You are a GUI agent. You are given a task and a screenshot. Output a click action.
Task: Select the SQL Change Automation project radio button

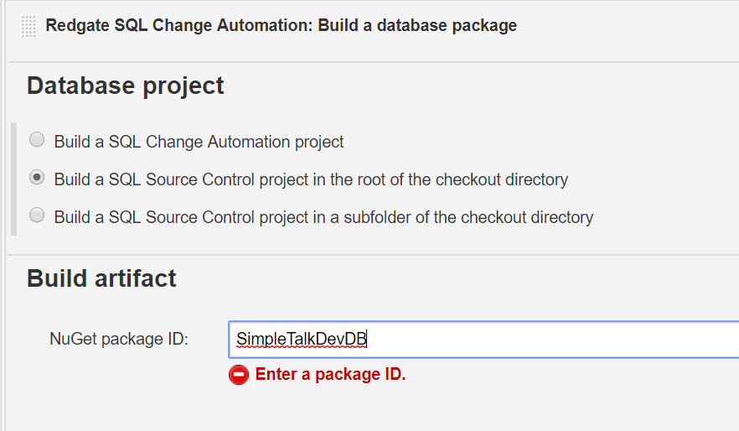(37, 140)
